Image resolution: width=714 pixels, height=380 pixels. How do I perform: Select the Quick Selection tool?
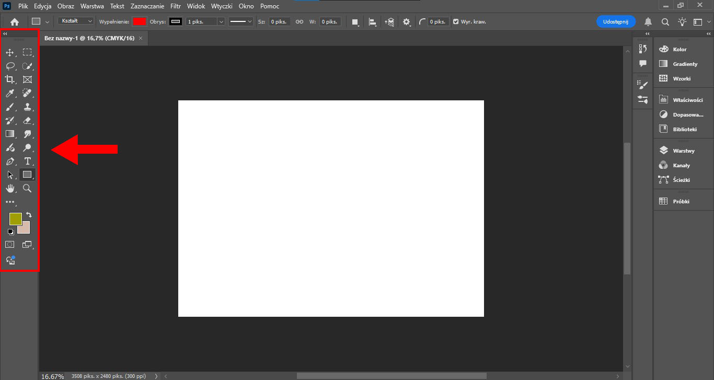click(27, 66)
